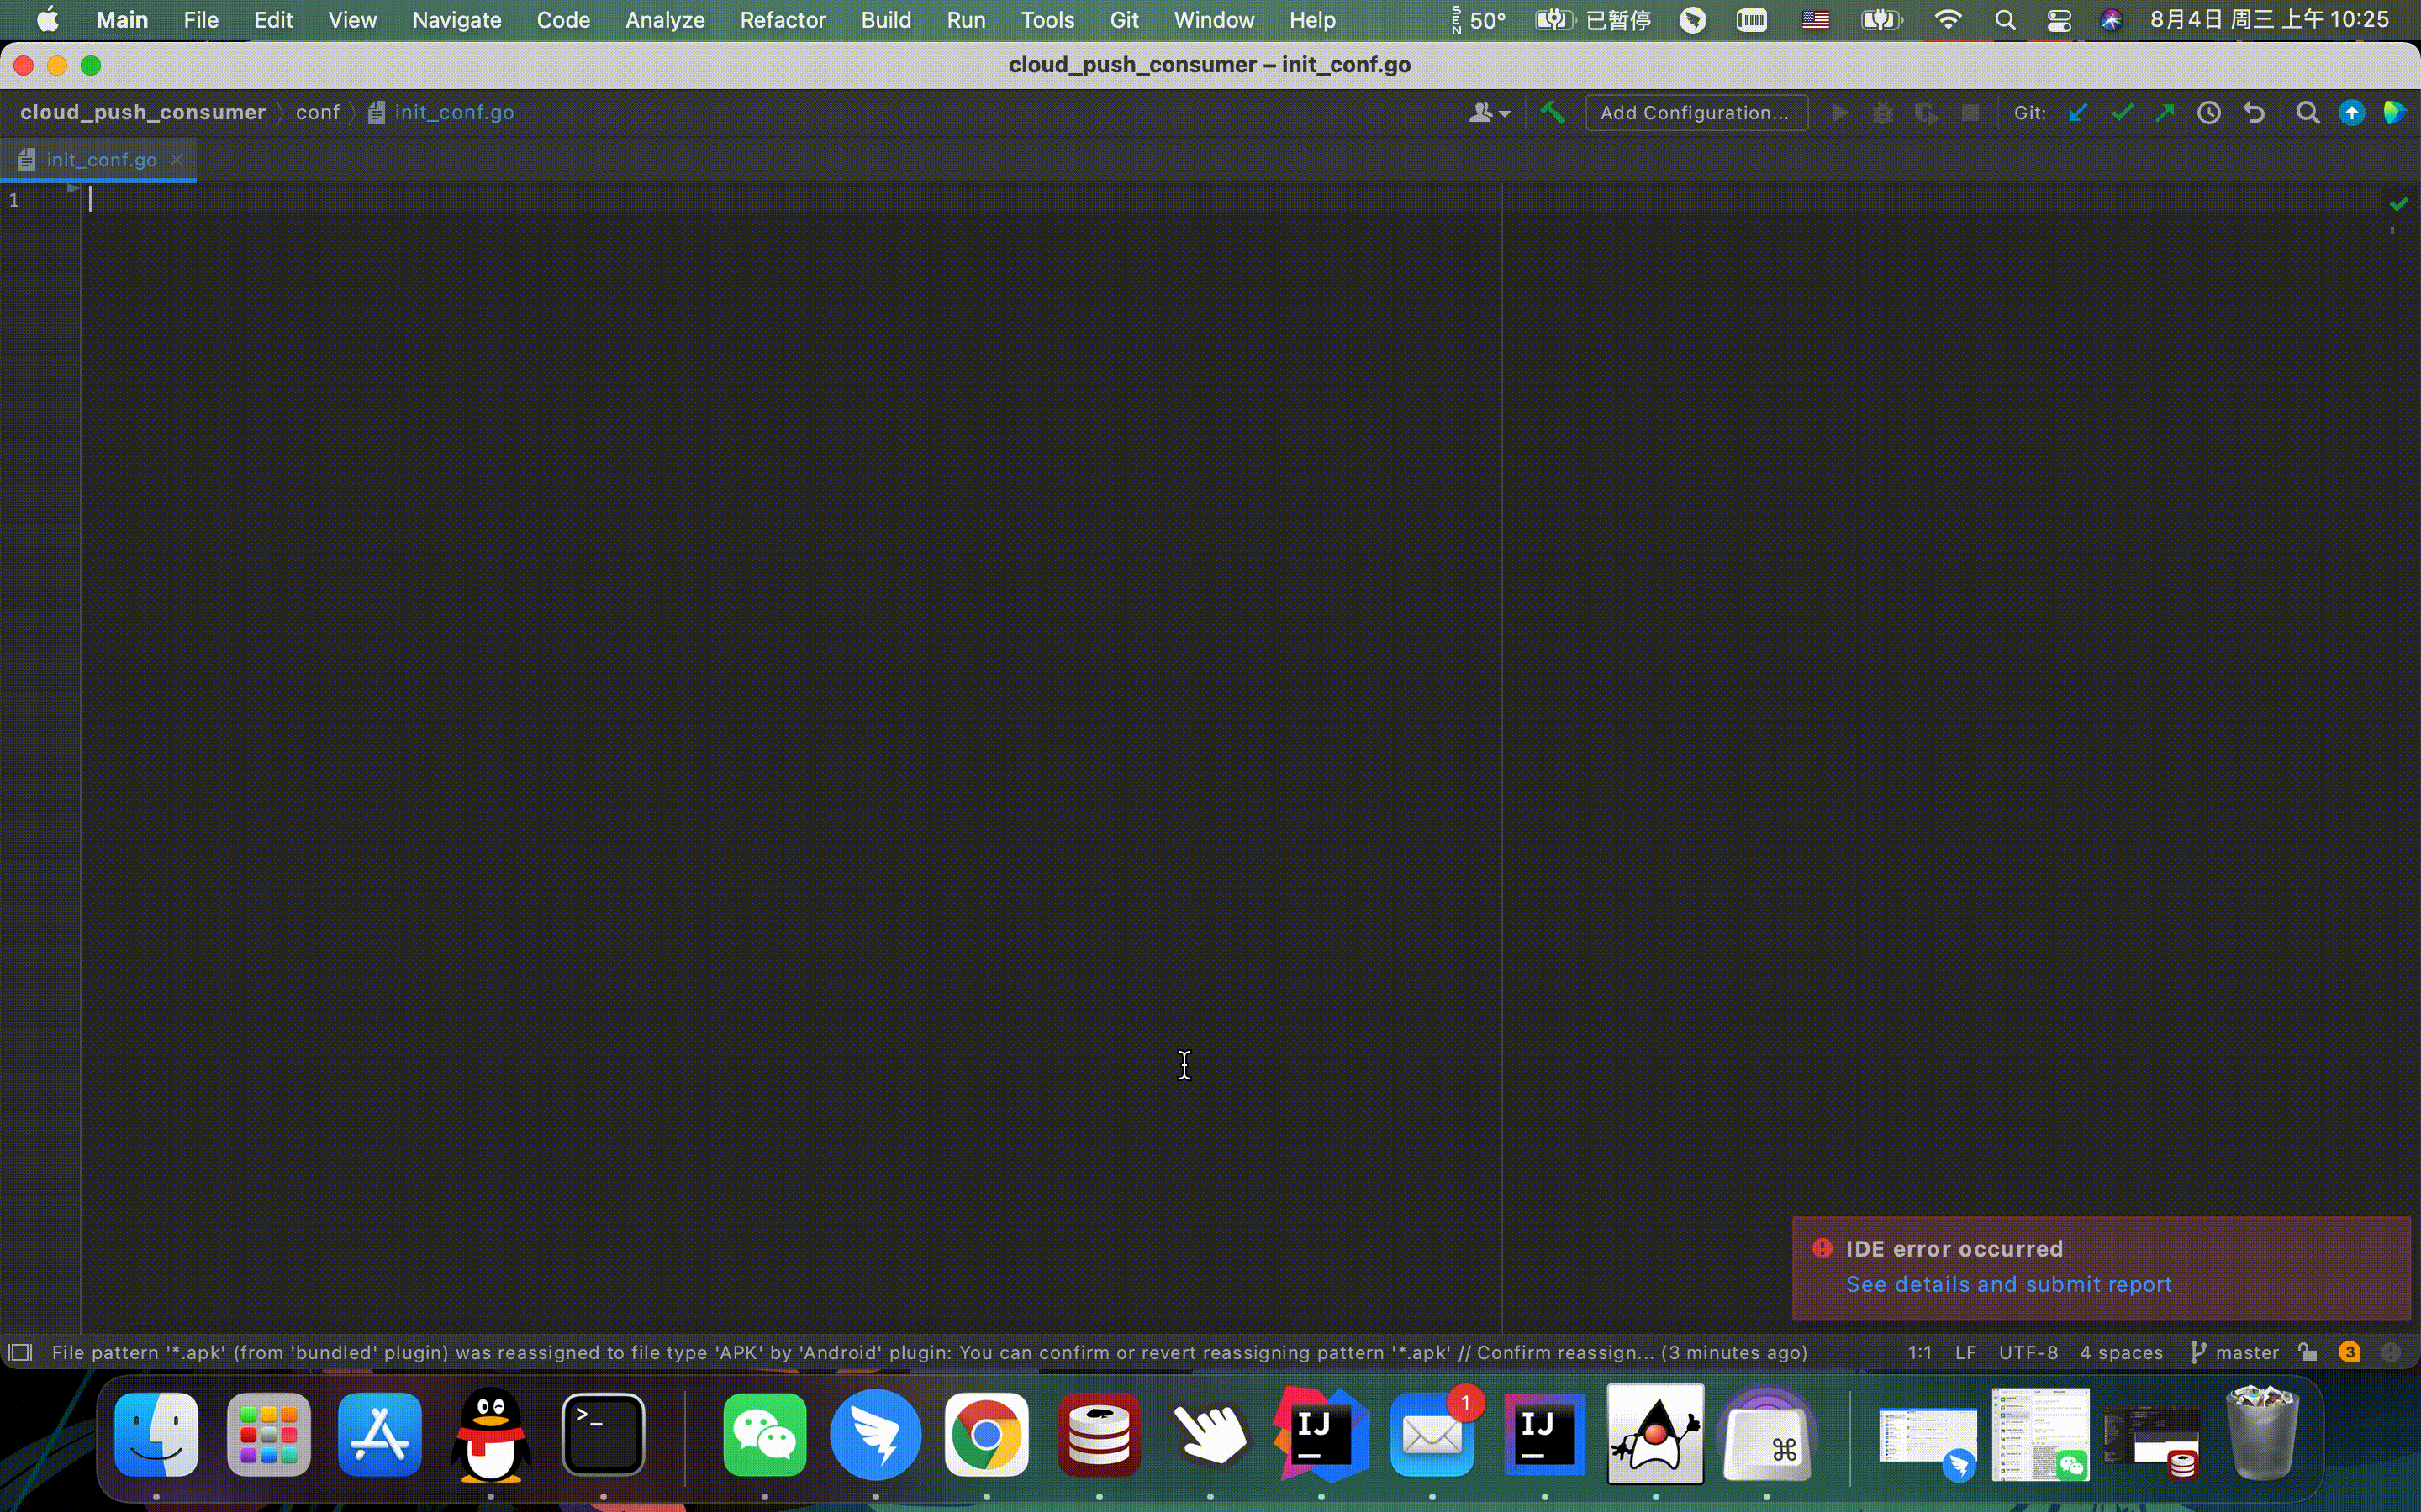Screen dimensions: 2421x1512
Task: Open the Refactor menu
Action: coord(783,20)
